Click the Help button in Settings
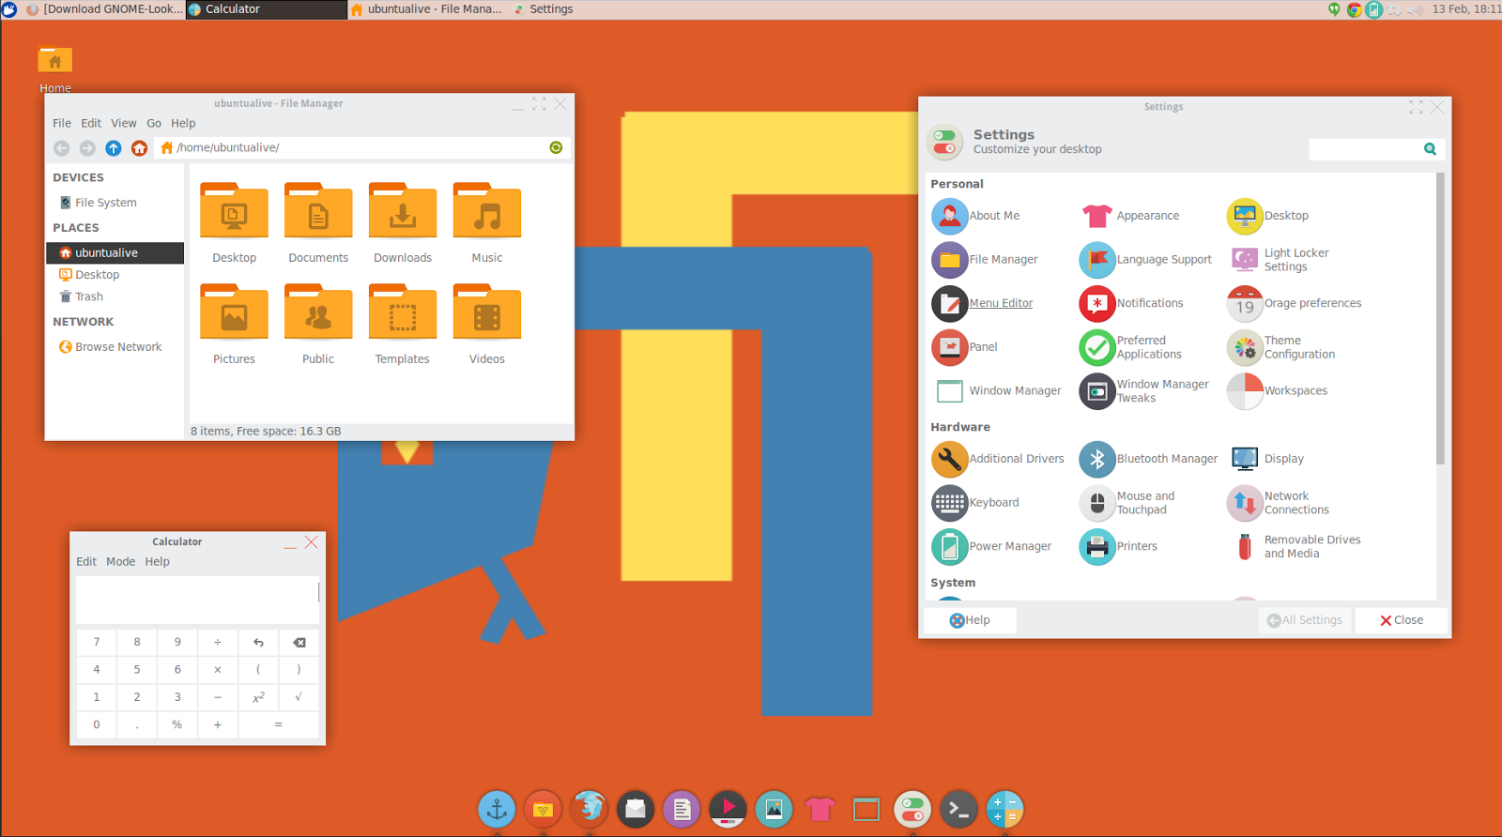 pyautogui.click(x=970, y=620)
